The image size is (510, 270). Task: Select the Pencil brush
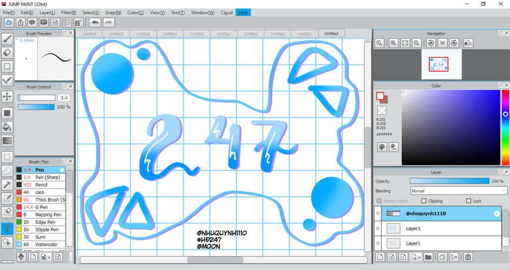point(41,185)
